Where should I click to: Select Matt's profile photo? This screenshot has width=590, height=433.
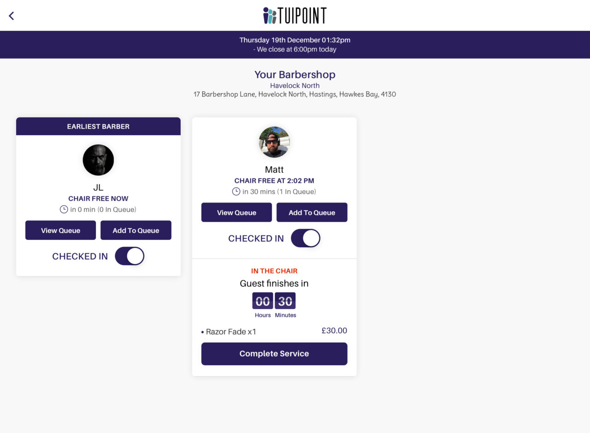(x=274, y=142)
